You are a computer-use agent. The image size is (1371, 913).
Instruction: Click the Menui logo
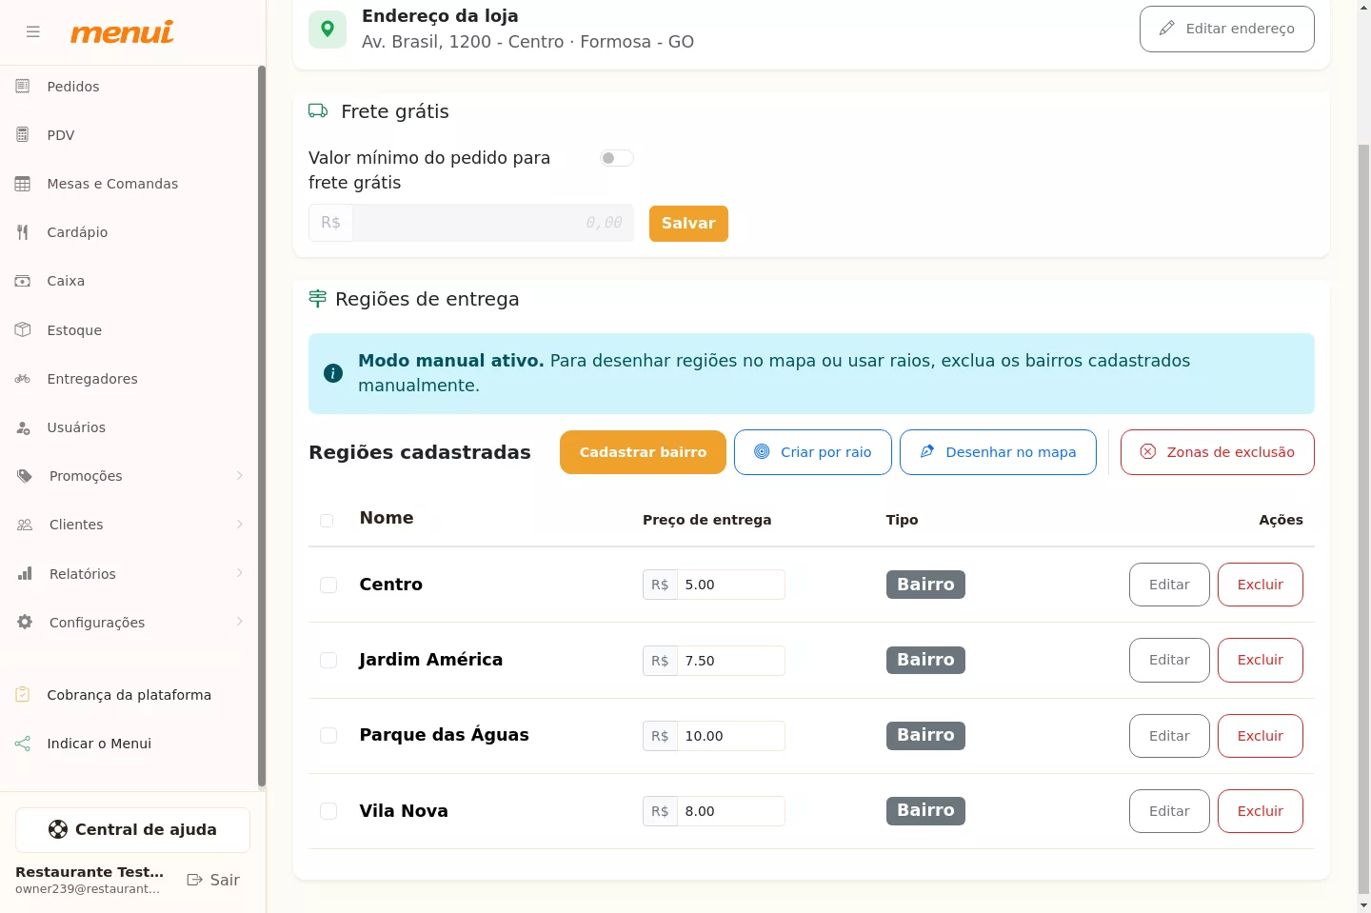pos(122,32)
